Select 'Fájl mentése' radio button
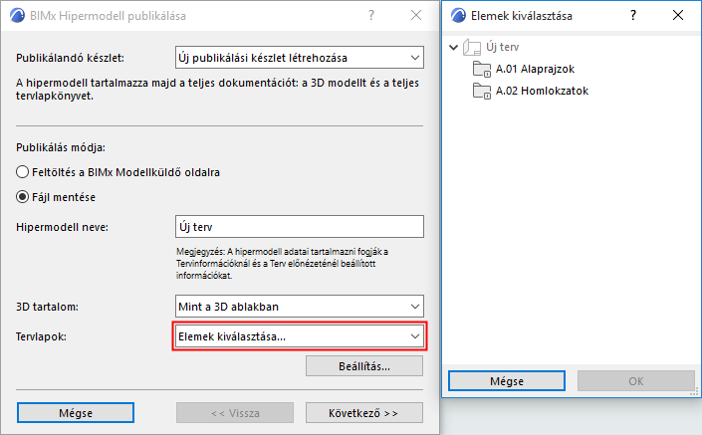The width and height of the screenshot is (702, 435). coord(22,197)
